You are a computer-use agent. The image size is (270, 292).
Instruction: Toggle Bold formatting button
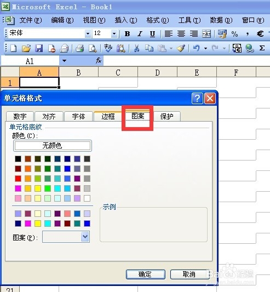coord(128,34)
